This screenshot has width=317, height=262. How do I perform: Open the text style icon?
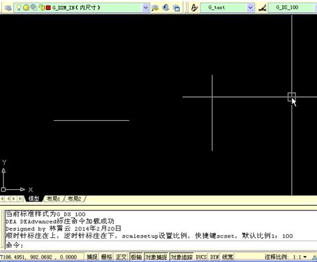(195, 8)
